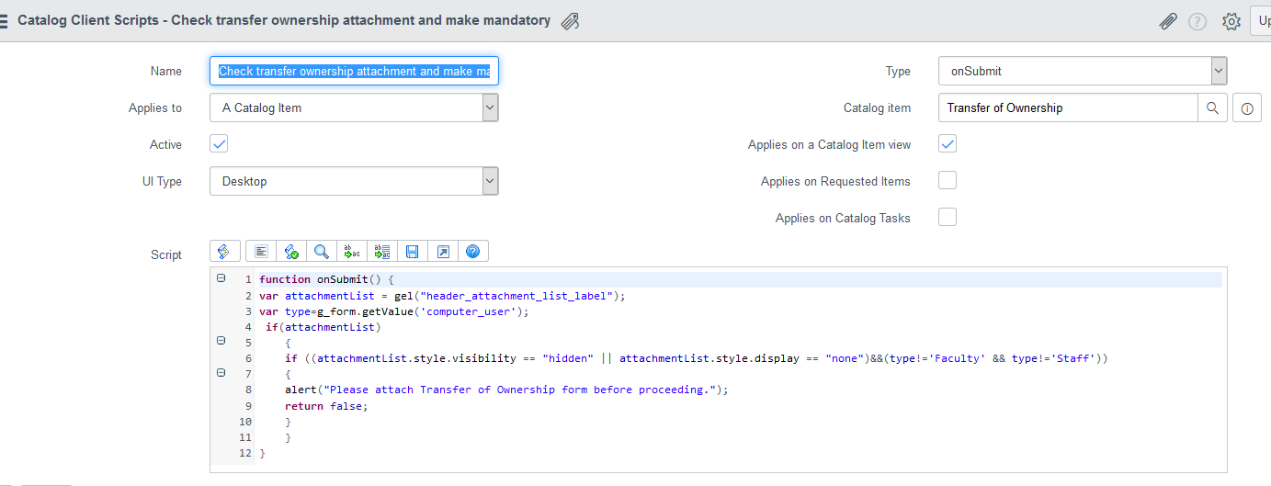Click line number 12 in the gutter
Screen dimensions: 1271x486
pyautogui.click(x=244, y=453)
